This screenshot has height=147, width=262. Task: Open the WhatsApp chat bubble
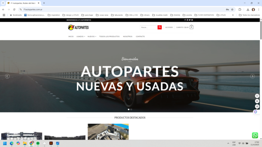[255, 135]
